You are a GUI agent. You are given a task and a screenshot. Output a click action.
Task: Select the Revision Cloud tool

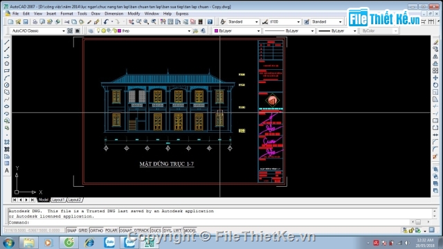7,92
